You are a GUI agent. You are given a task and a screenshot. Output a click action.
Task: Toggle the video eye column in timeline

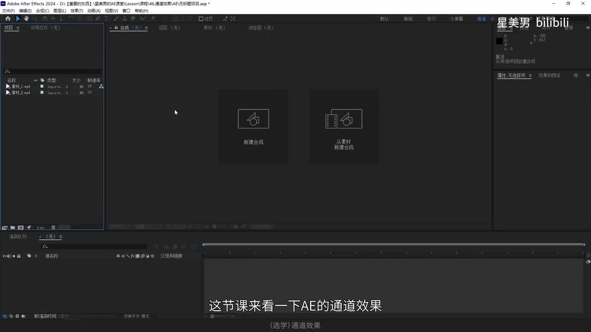[x=4, y=256]
